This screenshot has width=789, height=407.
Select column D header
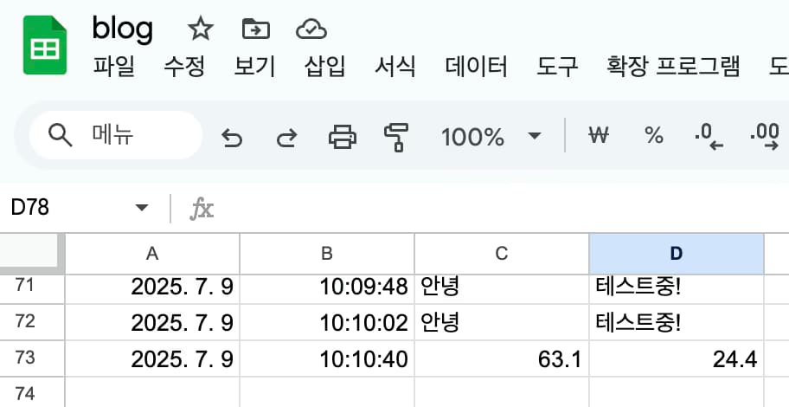677,254
